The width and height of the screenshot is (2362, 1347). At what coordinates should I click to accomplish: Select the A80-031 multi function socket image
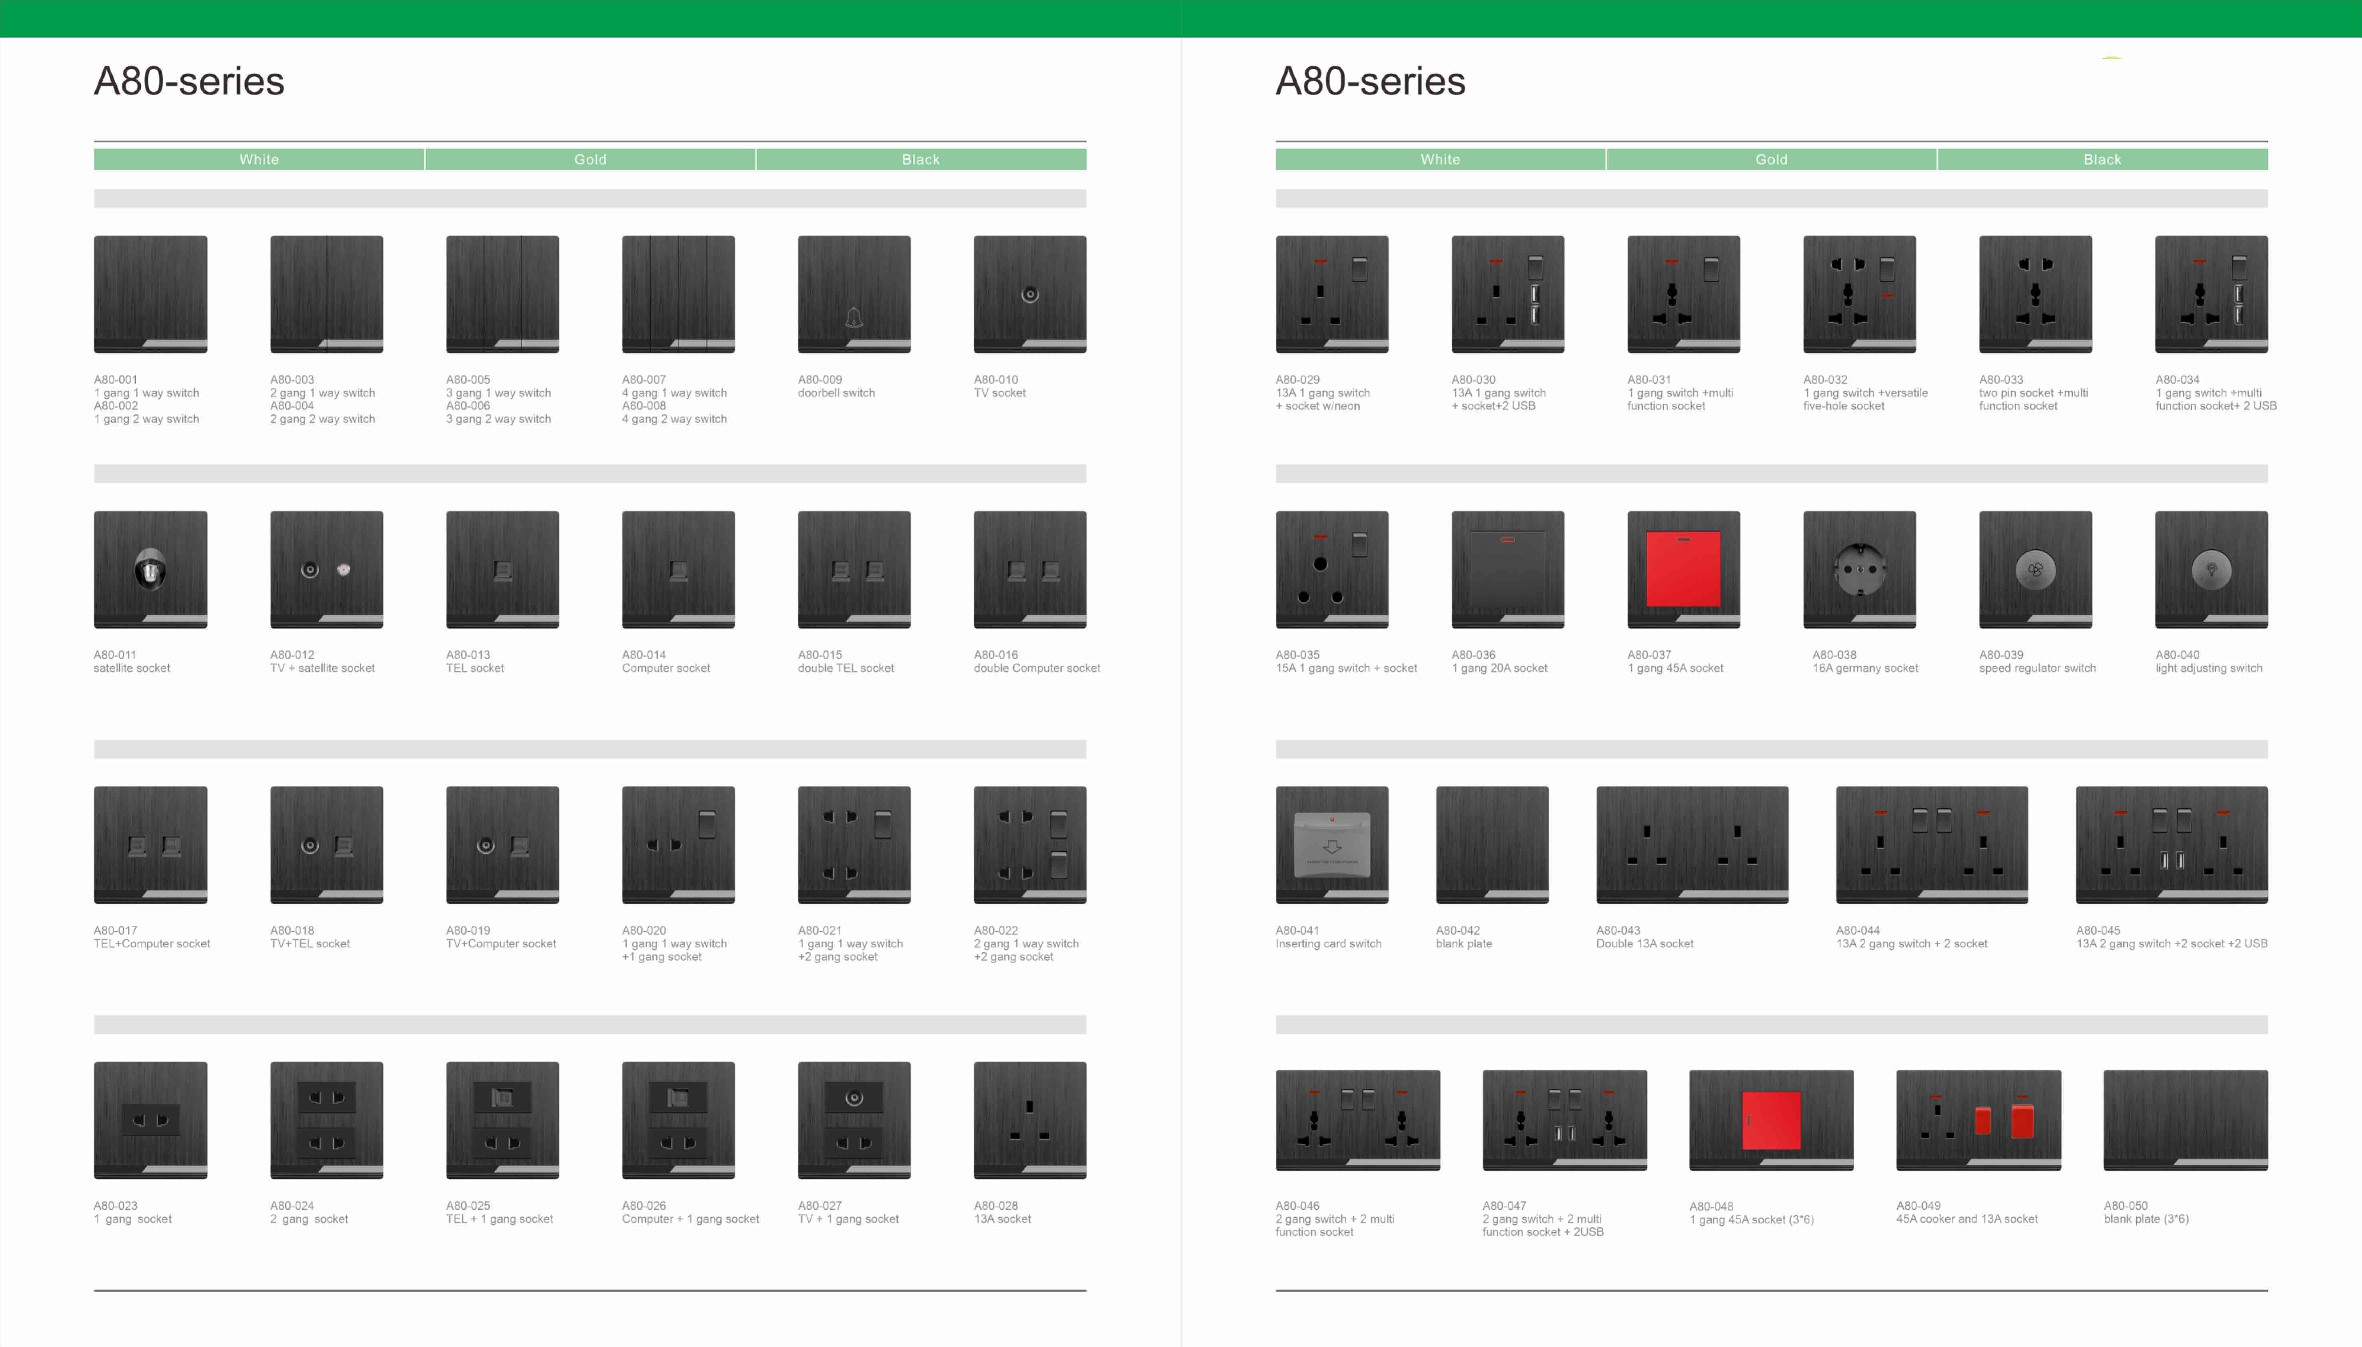click(1683, 294)
